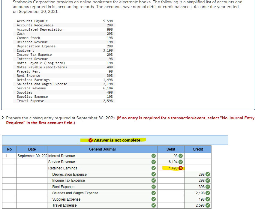
Task: Open the first journal row account dropdown
Action: [99, 156]
